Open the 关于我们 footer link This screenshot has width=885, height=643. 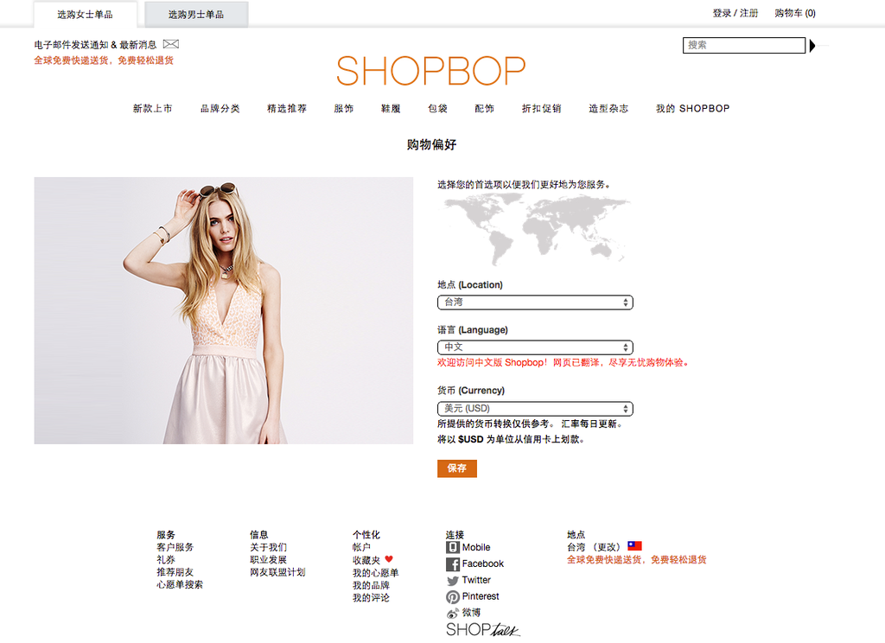click(x=268, y=547)
